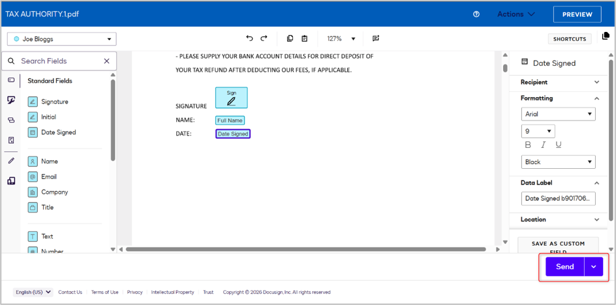Open the document pages icon beside Shortcuts
The width and height of the screenshot is (616, 305).
(606, 36)
